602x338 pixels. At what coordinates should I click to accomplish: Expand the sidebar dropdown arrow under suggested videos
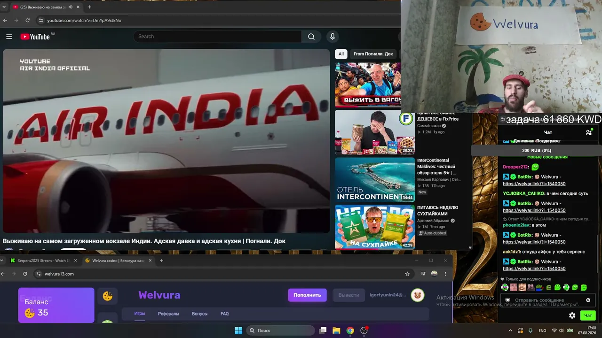469,247
